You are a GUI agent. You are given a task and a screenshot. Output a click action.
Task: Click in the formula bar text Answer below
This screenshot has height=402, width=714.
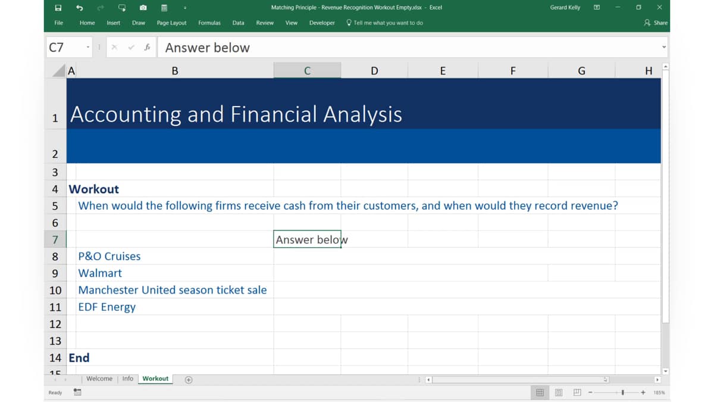[207, 48]
